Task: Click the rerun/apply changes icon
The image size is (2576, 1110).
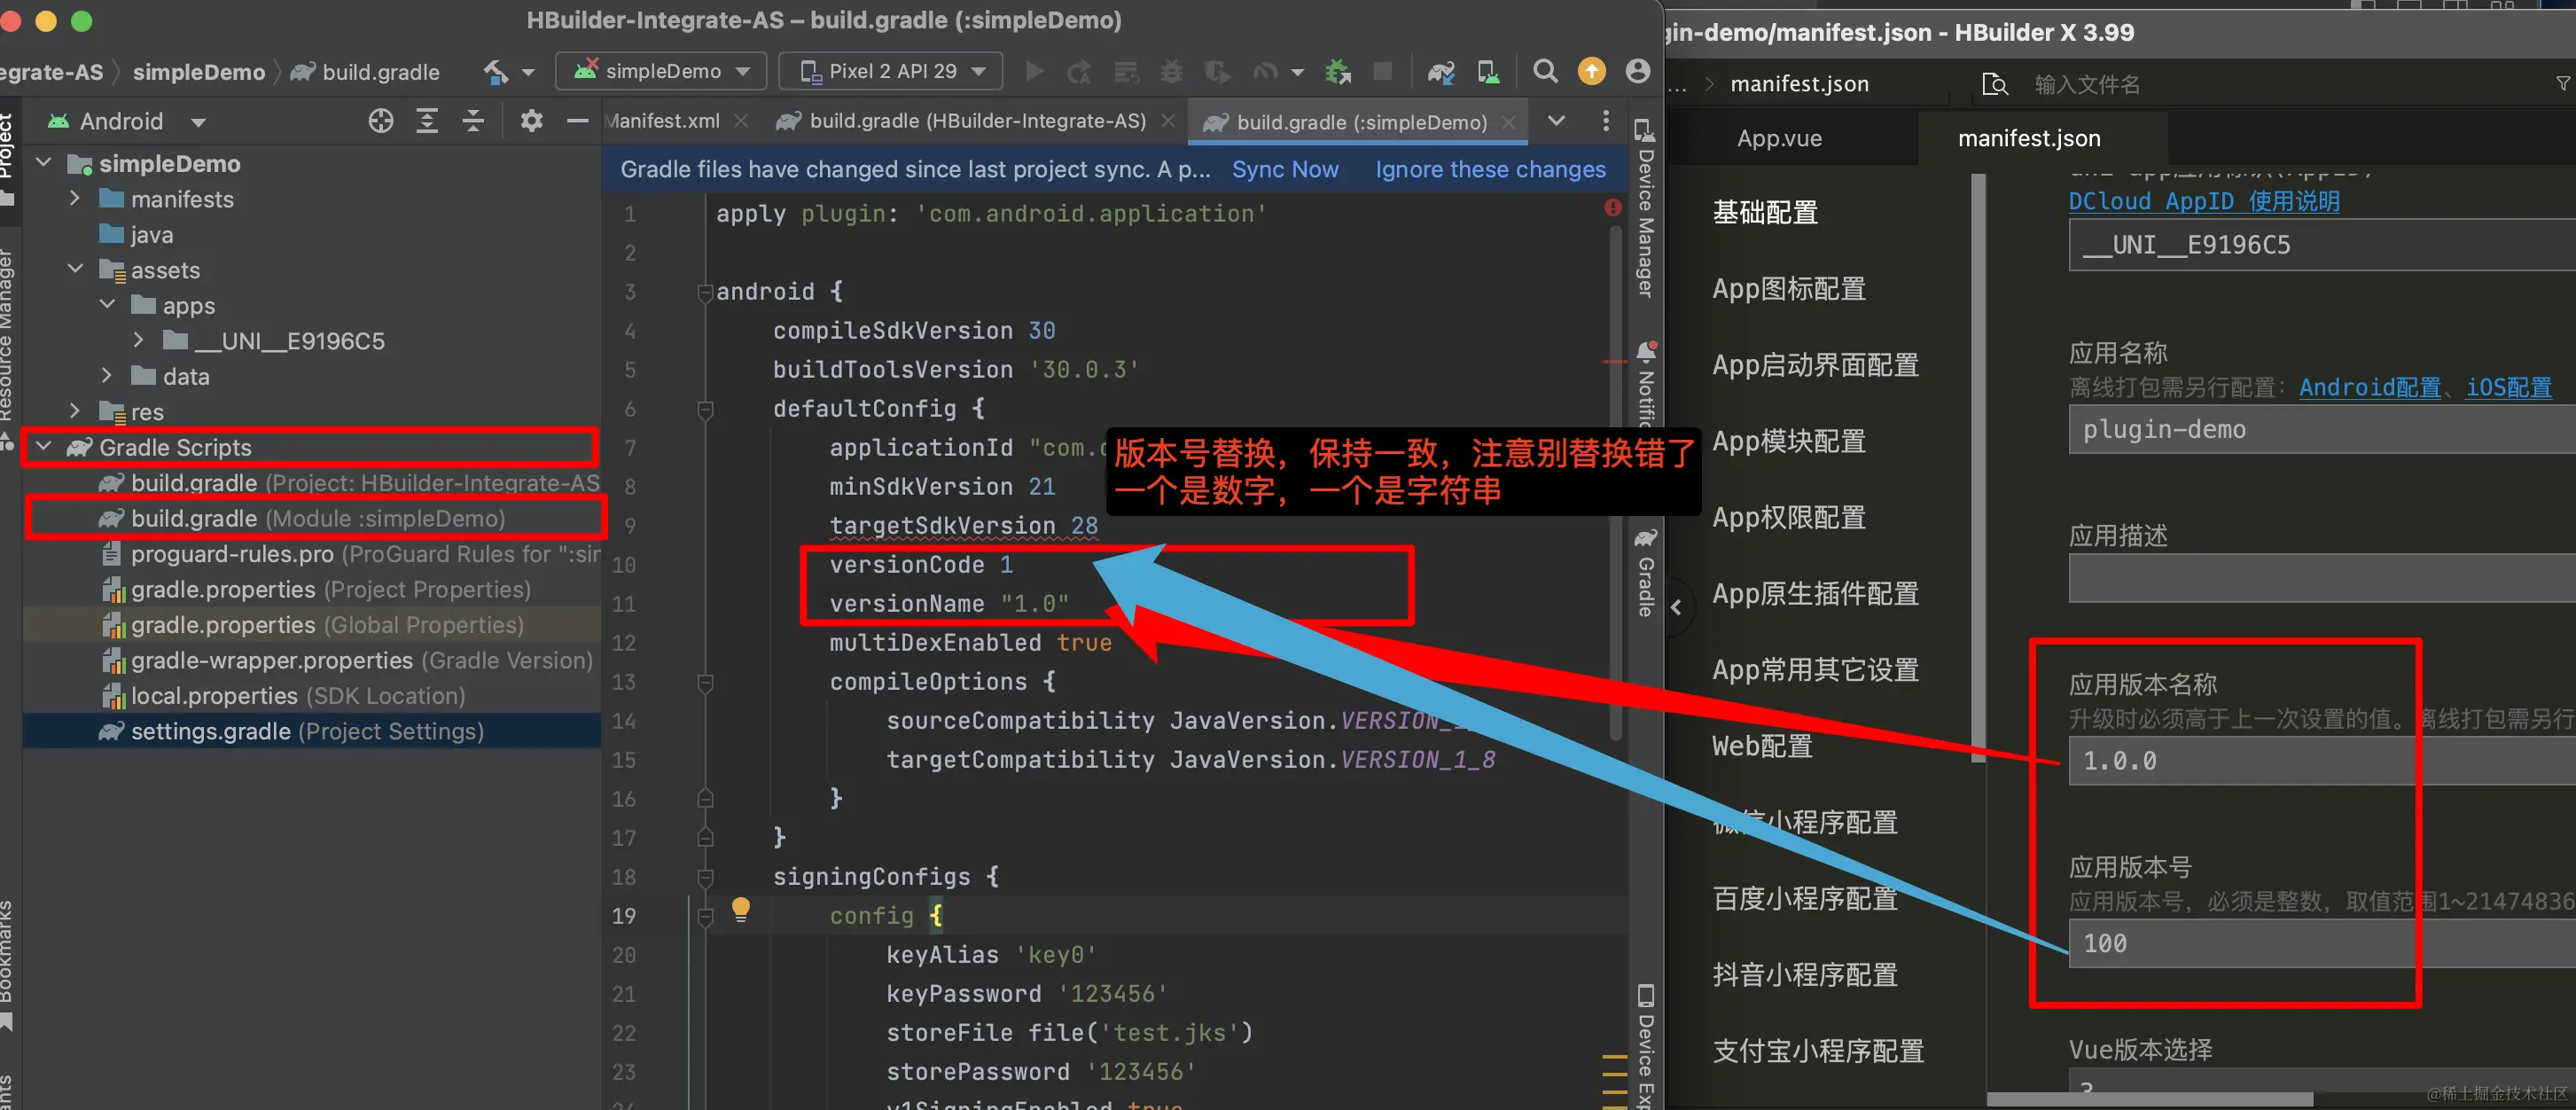Action: pos(1079,71)
